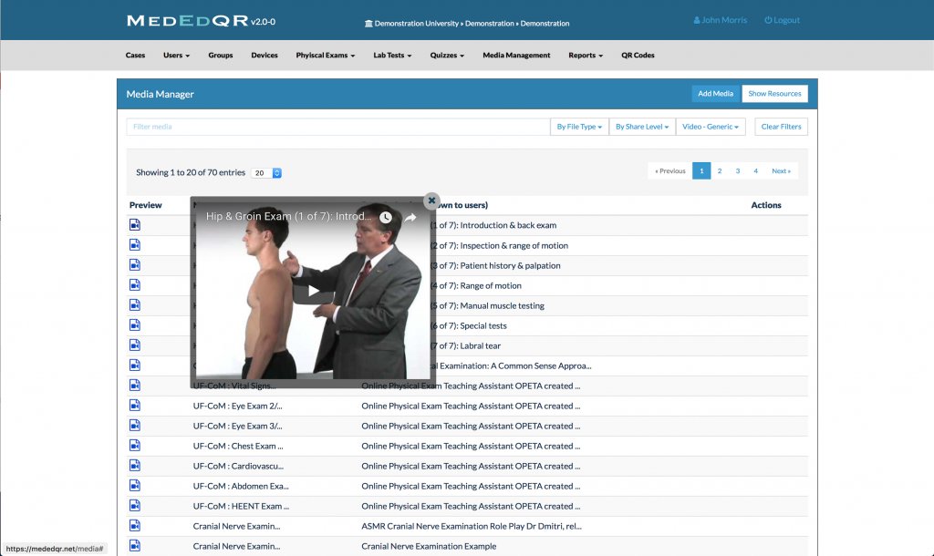934x556 pixels.
Task: Go to page 4 of entries
Action: coord(755,170)
